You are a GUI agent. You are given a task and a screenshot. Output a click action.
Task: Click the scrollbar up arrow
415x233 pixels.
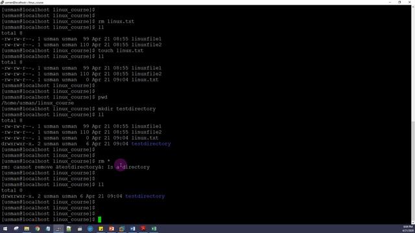pos(413,7)
